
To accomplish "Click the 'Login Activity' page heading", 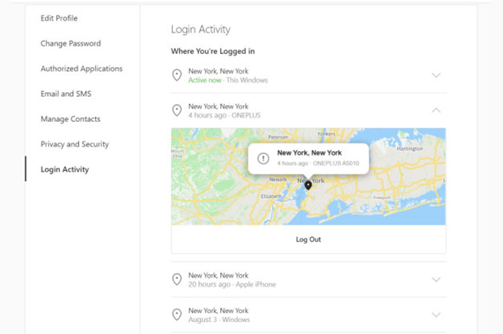I will 200,29.
